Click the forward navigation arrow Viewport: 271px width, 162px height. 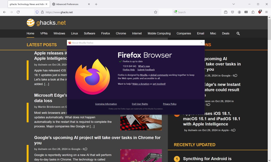tap(11, 12)
